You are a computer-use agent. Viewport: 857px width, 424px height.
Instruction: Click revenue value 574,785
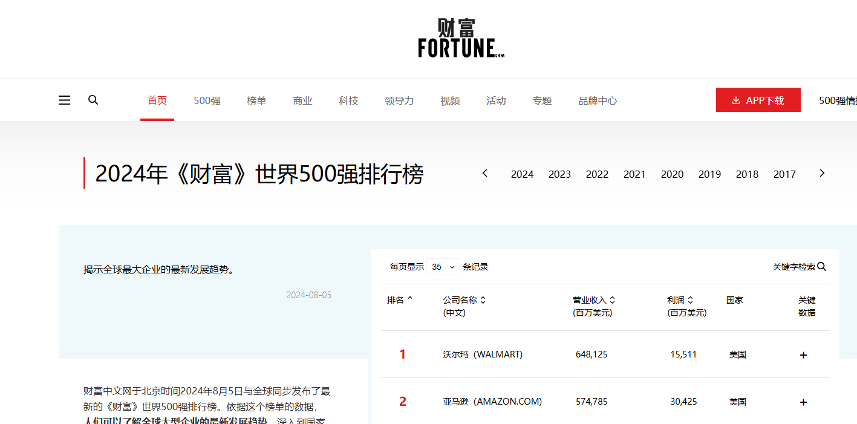(x=591, y=402)
